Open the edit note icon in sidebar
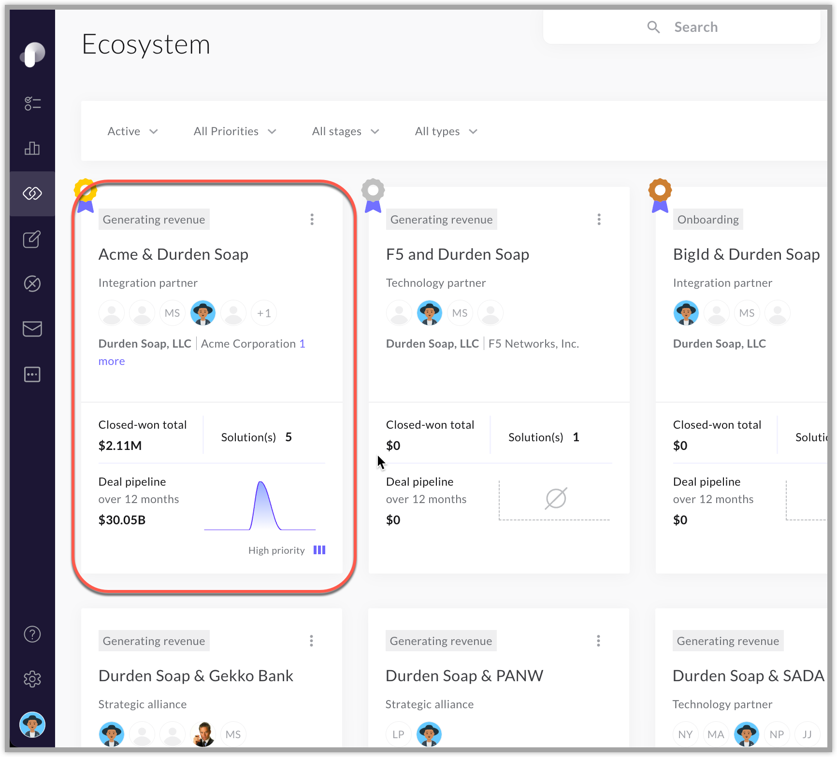The image size is (837, 757). click(x=32, y=239)
